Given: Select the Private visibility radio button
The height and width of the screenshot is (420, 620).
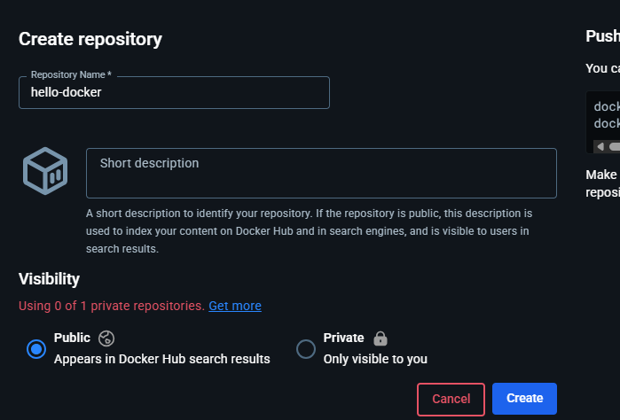Looking at the screenshot, I should (x=306, y=349).
